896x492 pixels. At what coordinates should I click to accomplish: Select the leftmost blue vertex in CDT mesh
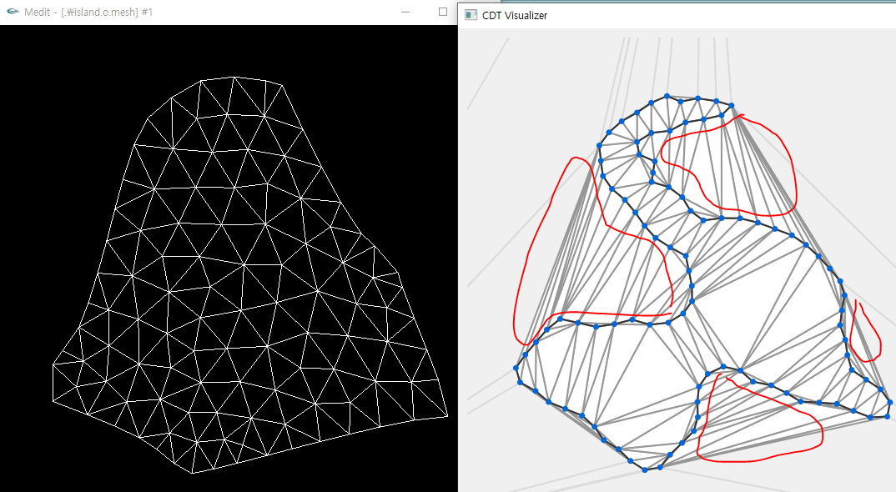point(516,368)
